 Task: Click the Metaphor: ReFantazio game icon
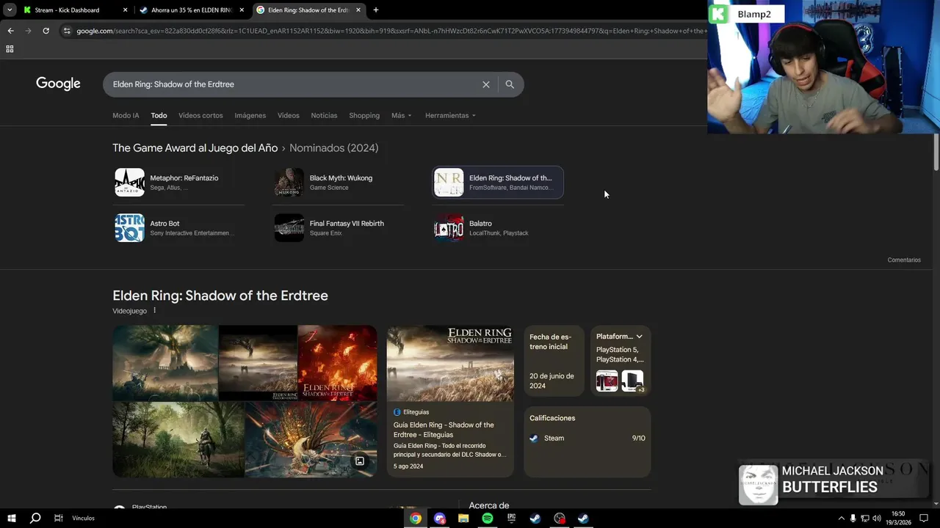[129, 183]
